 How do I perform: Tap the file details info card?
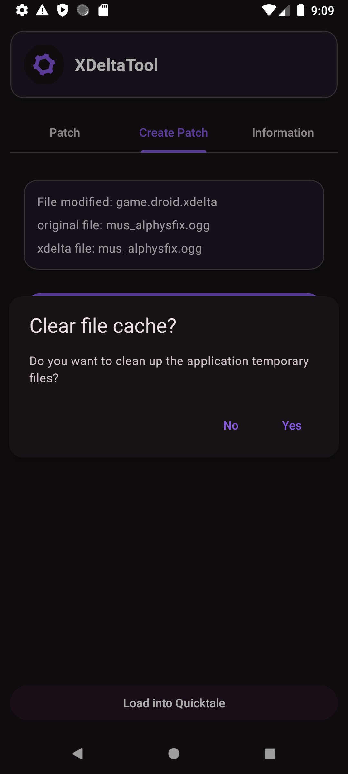(x=174, y=225)
